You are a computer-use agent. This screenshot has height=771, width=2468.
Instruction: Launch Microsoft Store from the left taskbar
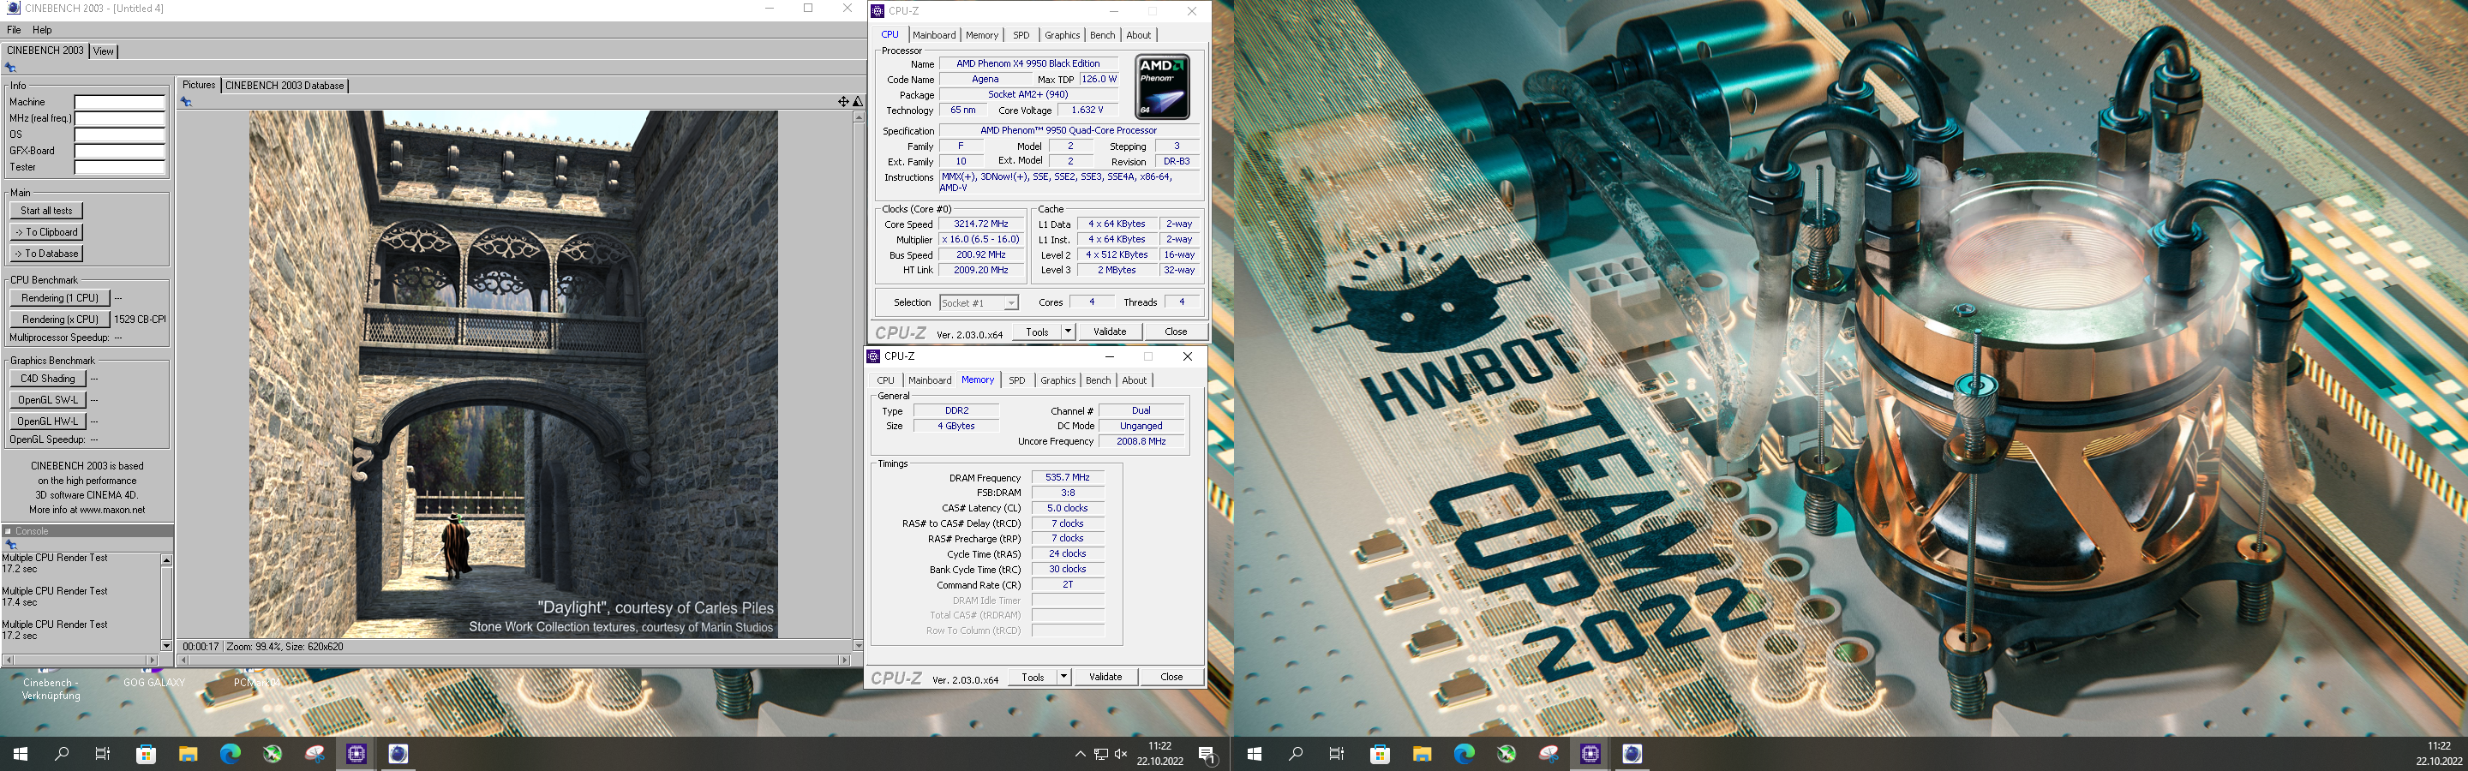click(146, 754)
